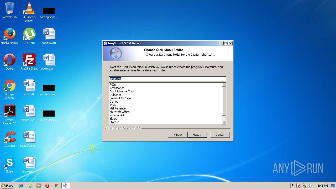Open Internet Explorer in the taskbar
This screenshot has height=189, width=336.
click(x=21, y=186)
